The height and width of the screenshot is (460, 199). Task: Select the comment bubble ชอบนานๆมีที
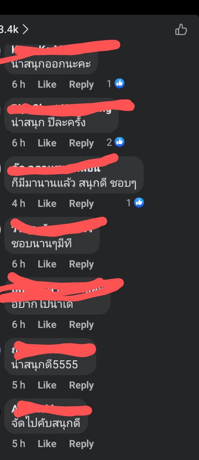(x=52, y=235)
